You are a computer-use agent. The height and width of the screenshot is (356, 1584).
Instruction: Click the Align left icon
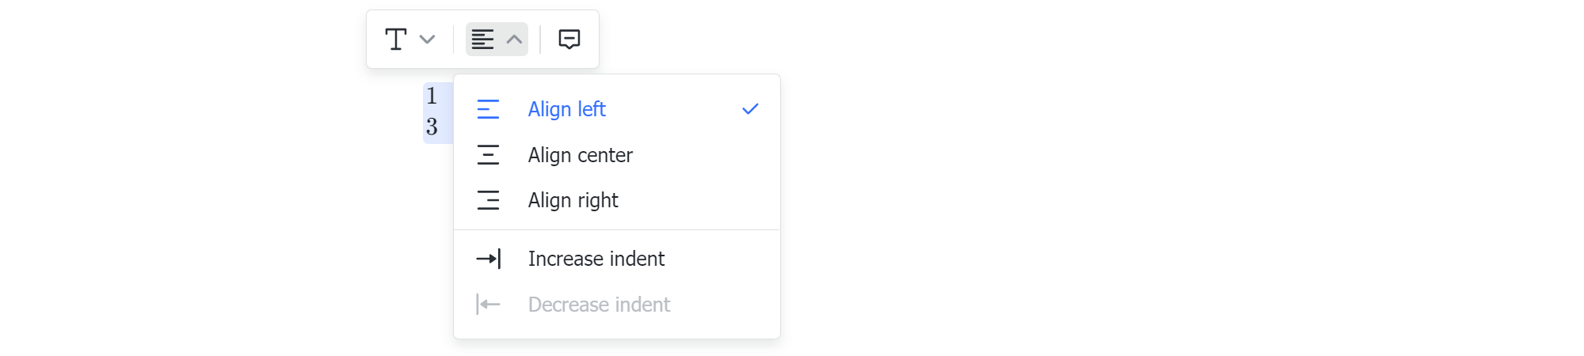click(x=488, y=109)
